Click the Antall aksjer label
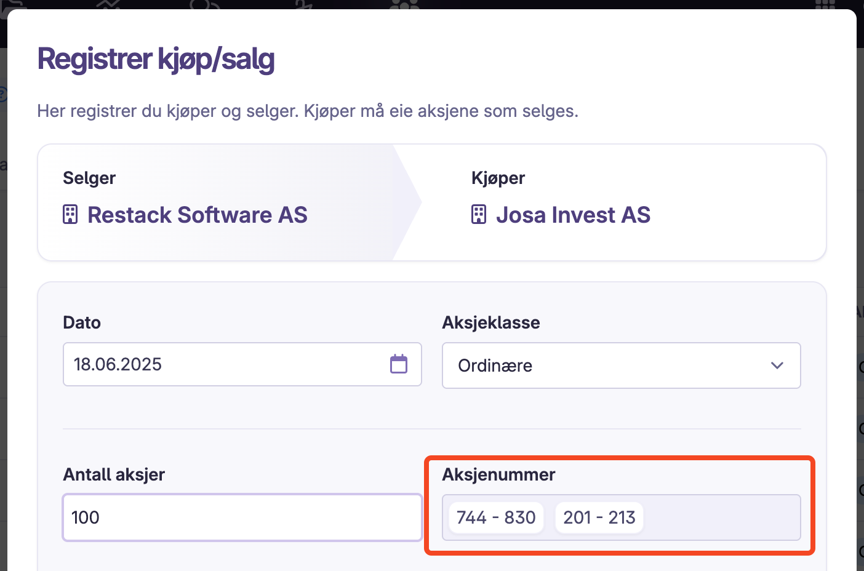Image resolution: width=864 pixels, height=571 pixels. pos(114,474)
